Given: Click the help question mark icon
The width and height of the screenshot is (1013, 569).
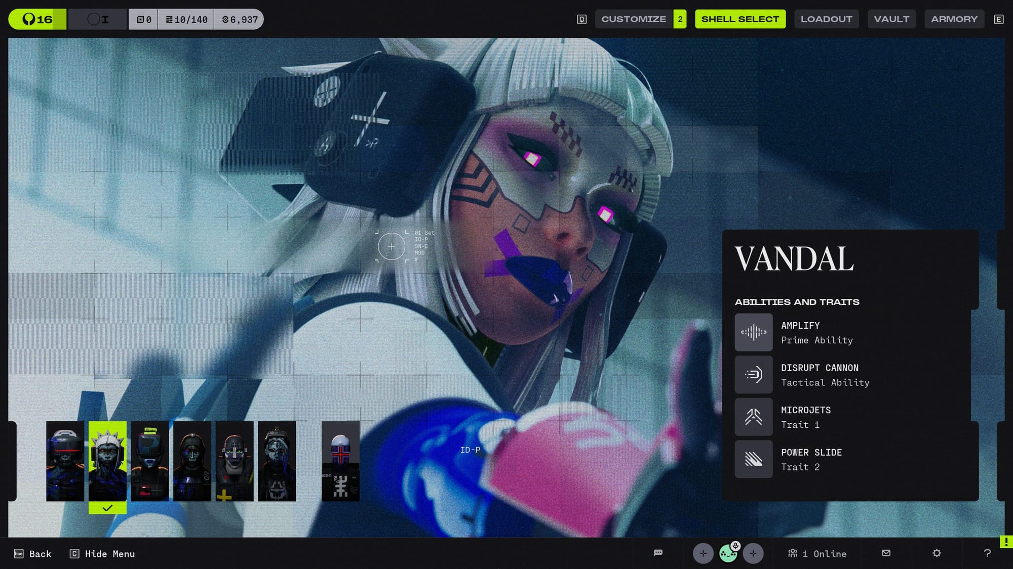Looking at the screenshot, I should [987, 553].
